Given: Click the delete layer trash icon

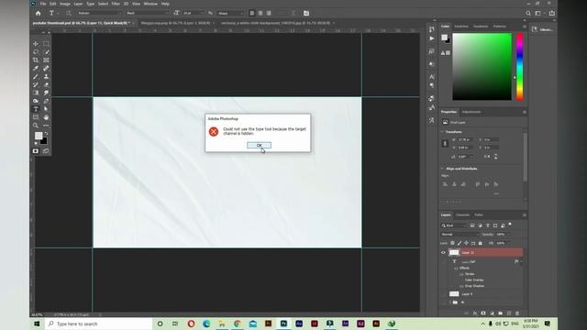Looking at the screenshot, I should 517,313.
